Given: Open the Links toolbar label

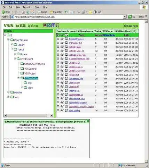Looking at the screenshot, I should (141, 17).
